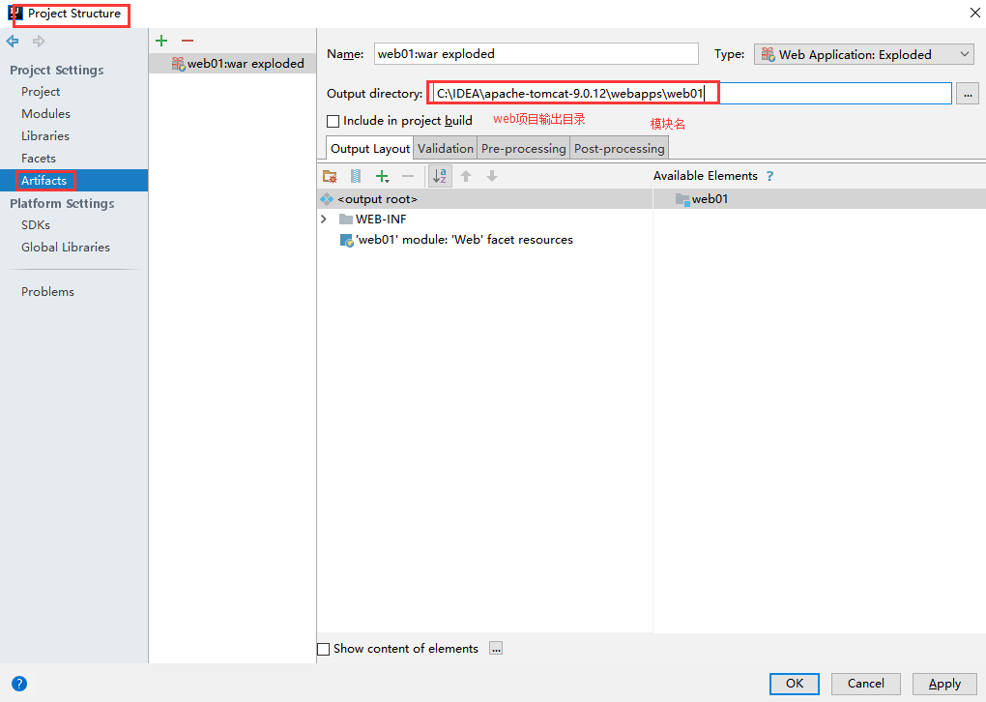Screen dimensions: 986x702
Task: Browse output directory with the ellipsis button
Action: click(x=968, y=94)
